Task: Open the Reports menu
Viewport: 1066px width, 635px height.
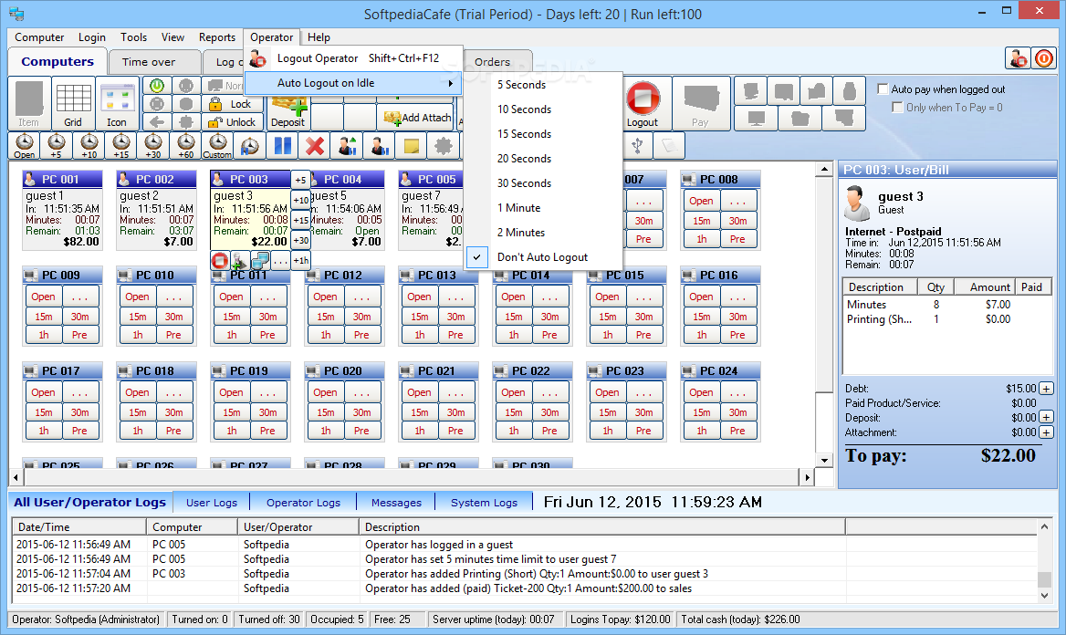Action: [217, 37]
